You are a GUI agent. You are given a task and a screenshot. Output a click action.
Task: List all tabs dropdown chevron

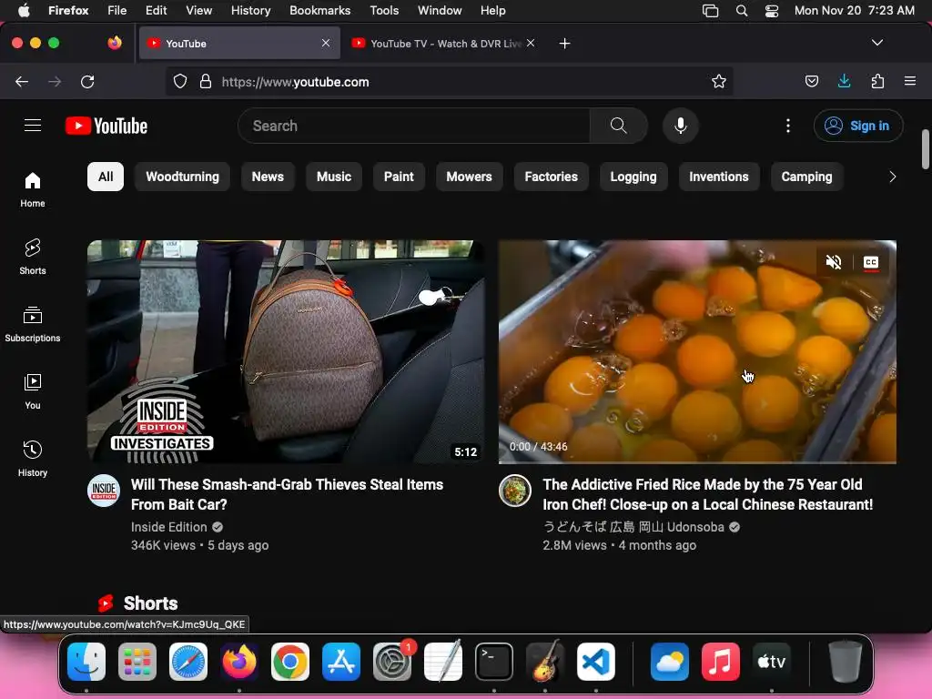pos(876,43)
